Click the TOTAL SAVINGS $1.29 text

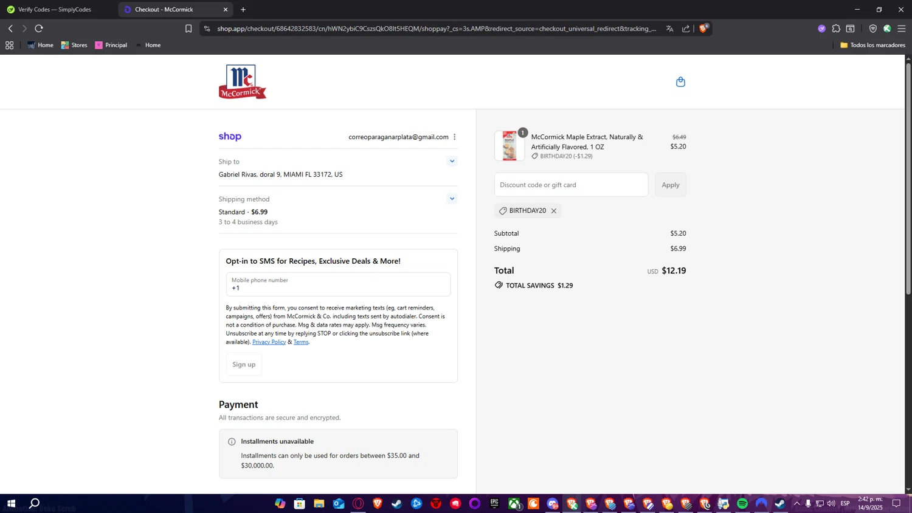tap(539, 286)
